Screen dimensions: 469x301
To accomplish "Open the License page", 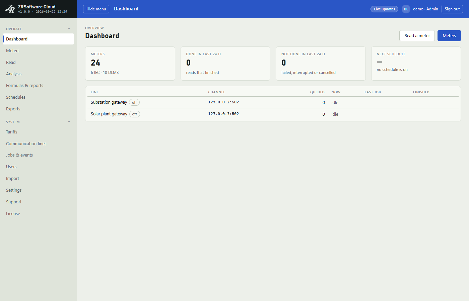I will 39,213.
